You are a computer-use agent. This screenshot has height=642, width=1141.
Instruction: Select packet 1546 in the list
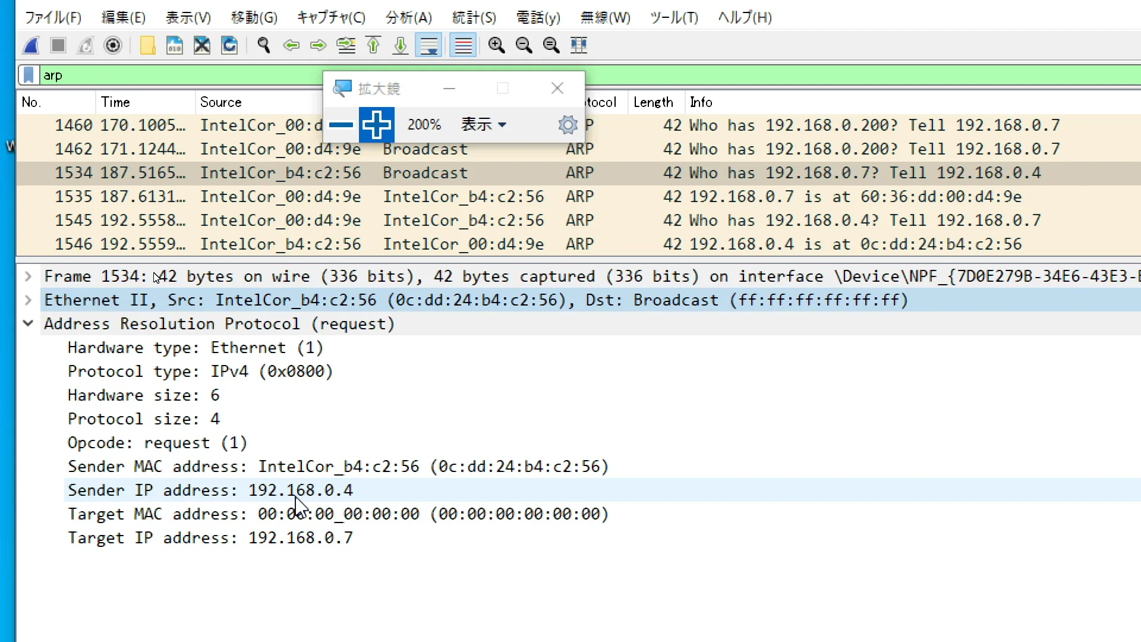click(578, 244)
